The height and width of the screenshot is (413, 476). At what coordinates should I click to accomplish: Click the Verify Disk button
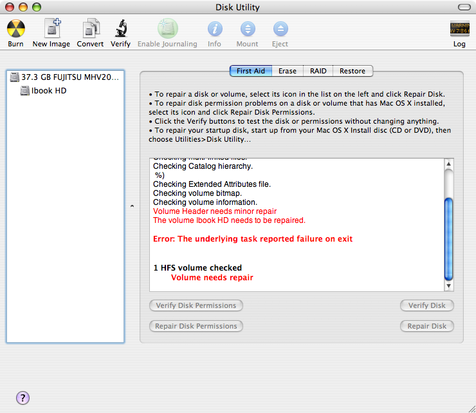[427, 305]
